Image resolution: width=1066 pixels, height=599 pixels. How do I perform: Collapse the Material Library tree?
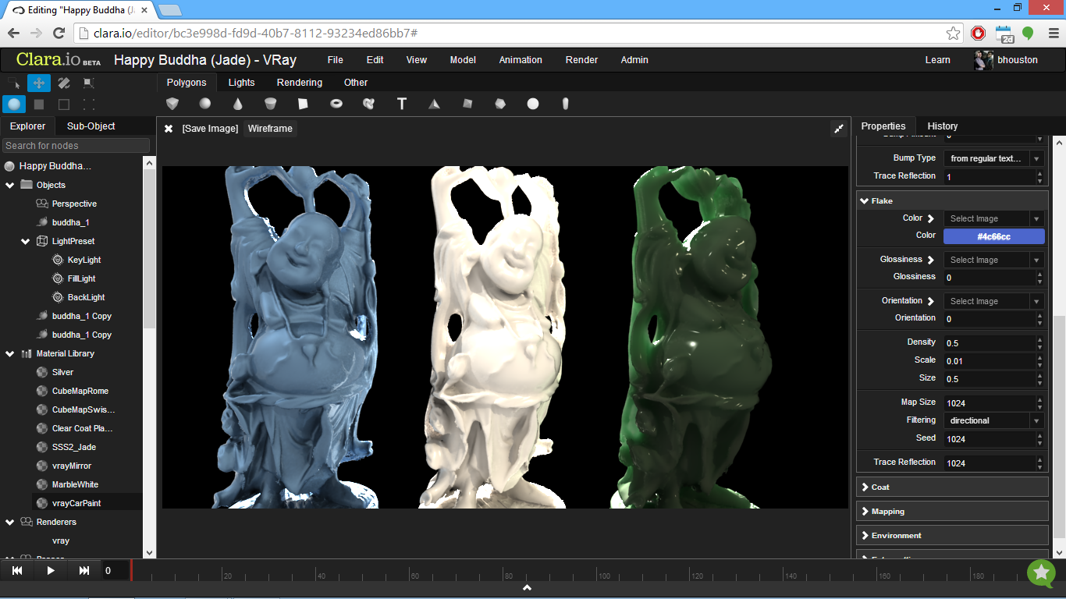coord(10,353)
